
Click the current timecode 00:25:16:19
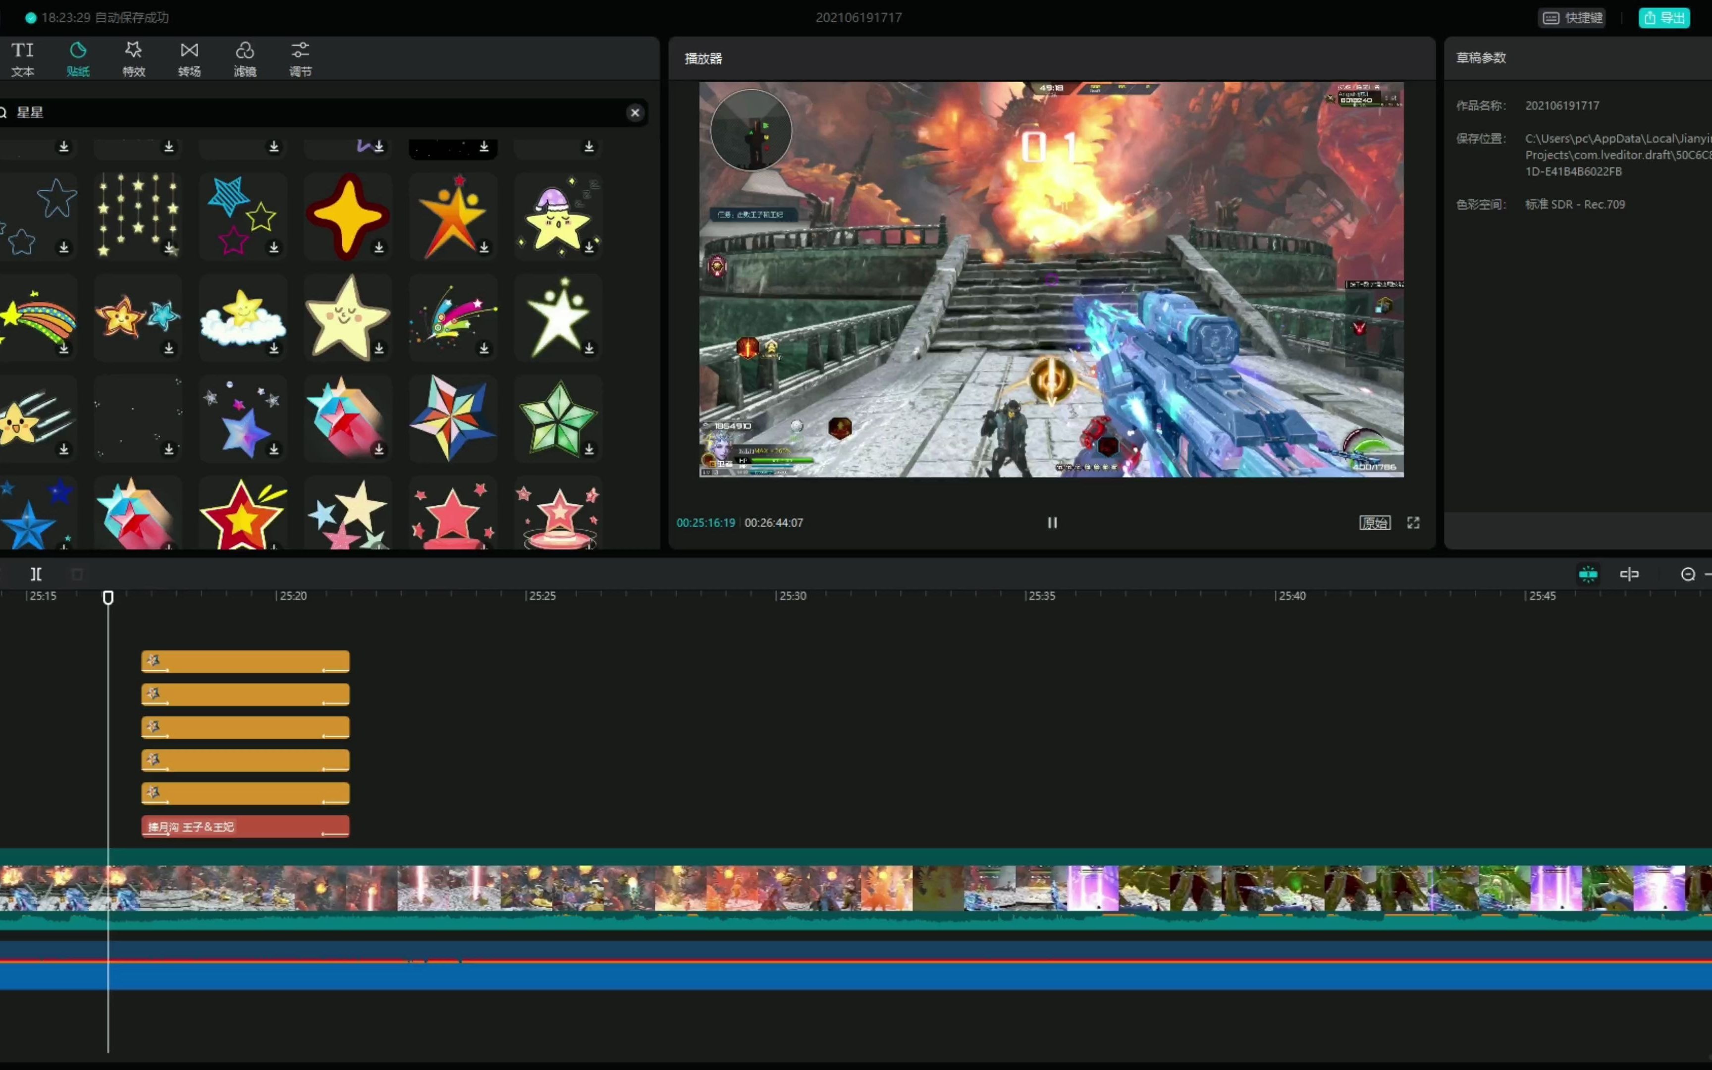pyautogui.click(x=705, y=523)
